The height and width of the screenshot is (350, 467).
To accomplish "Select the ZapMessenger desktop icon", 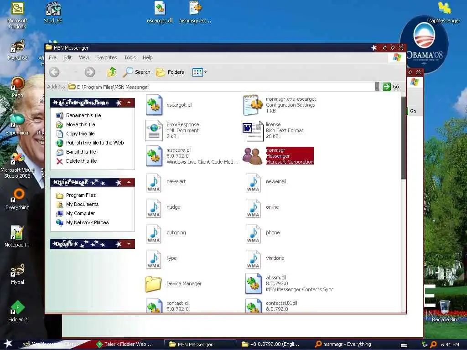I will click(x=444, y=12).
